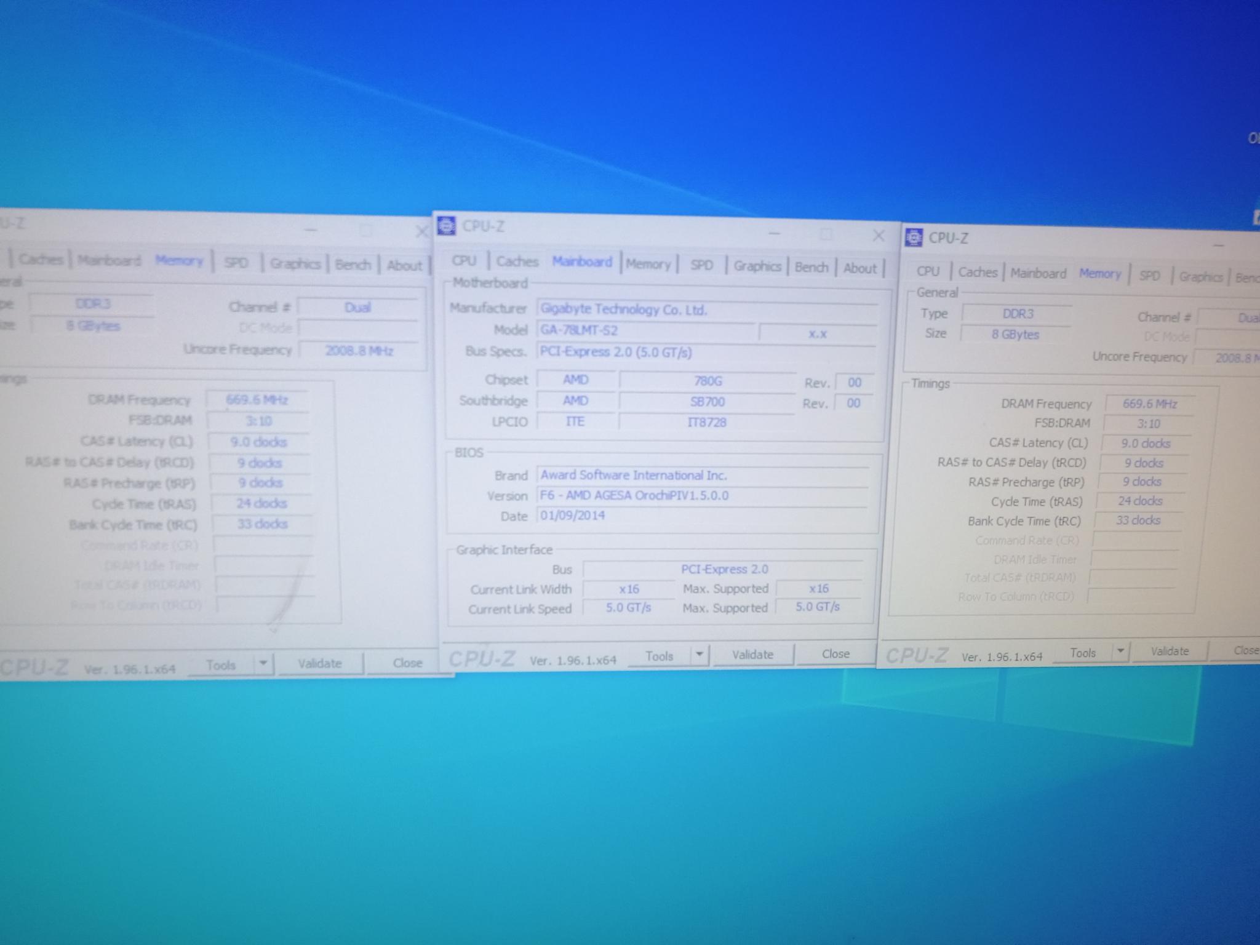The width and height of the screenshot is (1260, 945).
Task: Open the SPD tab in right CPU-Z window
Action: [x=1149, y=276]
